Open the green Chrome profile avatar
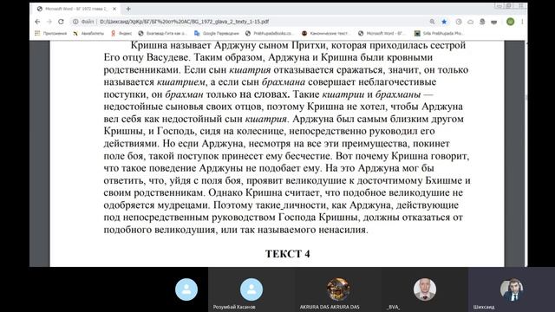 (510, 22)
